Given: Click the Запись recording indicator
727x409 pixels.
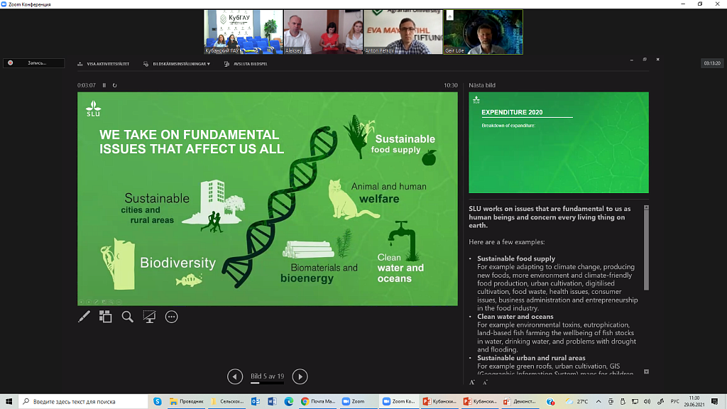Looking at the screenshot, I should point(34,63).
